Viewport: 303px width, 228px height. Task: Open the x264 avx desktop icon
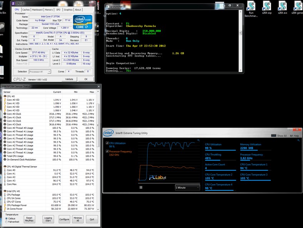[283, 7]
